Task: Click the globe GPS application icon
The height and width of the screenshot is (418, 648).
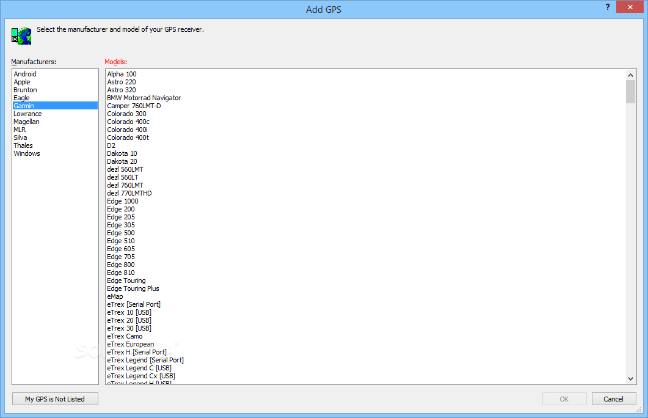Action: 21,36
